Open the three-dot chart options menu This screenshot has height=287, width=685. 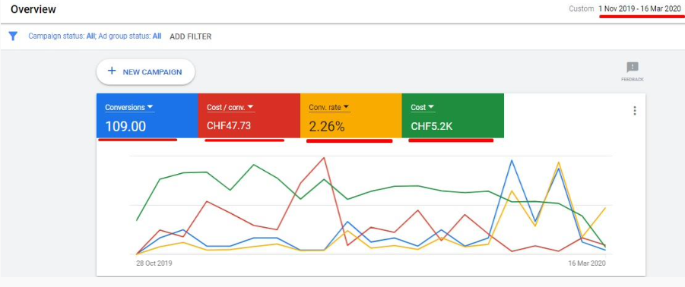tap(635, 111)
